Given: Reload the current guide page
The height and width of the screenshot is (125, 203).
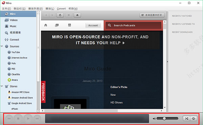Looking at the screenshot, I should click(x=60, y=15).
